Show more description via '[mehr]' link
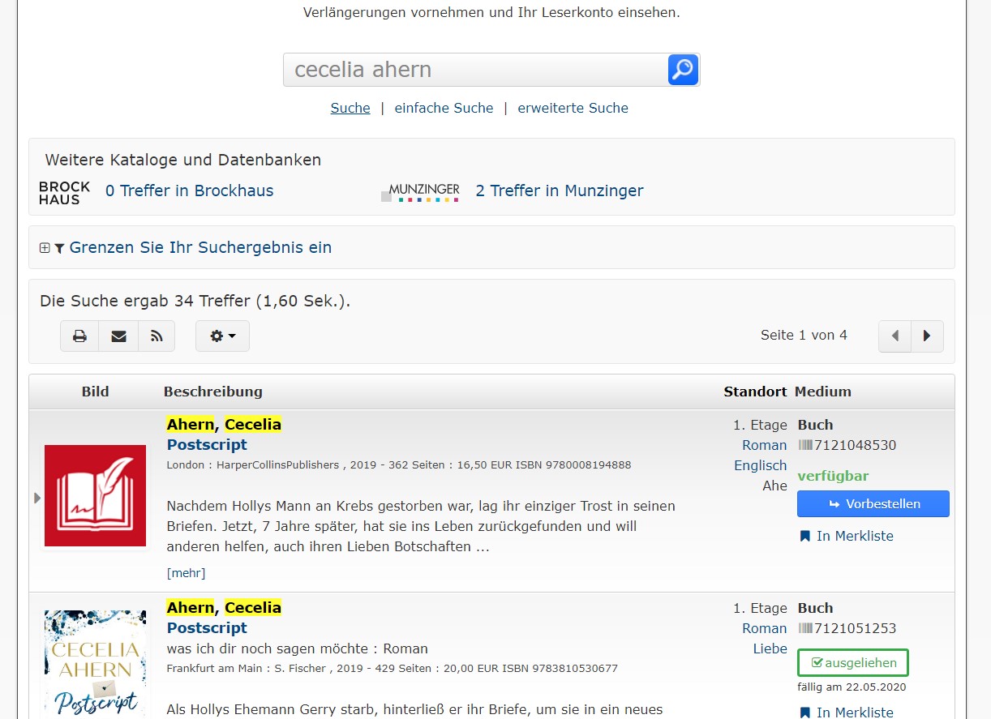This screenshot has width=991, height=719. 186,573
